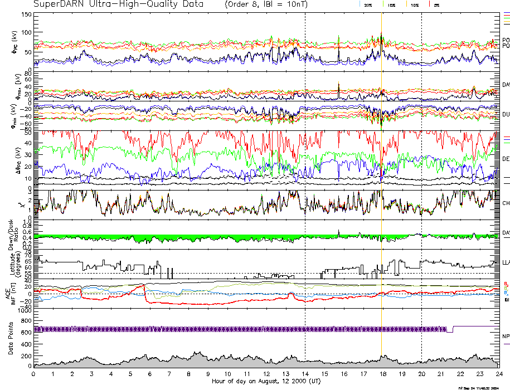Click the '800' tick of the Data Points panel

pos(27,321)
